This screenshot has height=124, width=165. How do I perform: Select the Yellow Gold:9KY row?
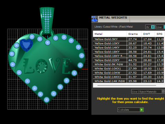coord(129,39)
